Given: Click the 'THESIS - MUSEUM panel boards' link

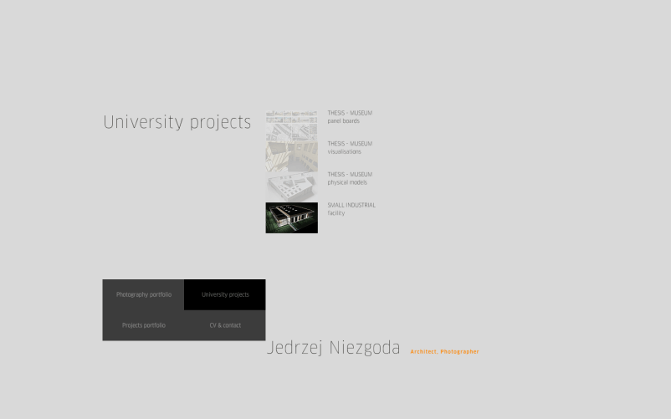Looking at the screenshot, I should coord(350,117).
